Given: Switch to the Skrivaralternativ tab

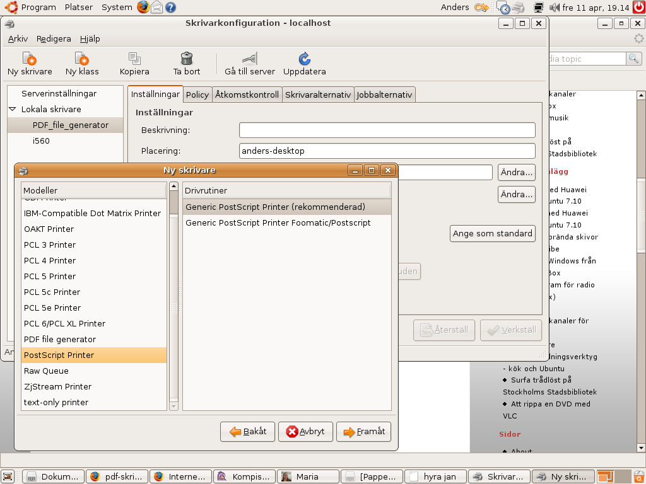Looking at the screenshot, I should tap(318, 95).
